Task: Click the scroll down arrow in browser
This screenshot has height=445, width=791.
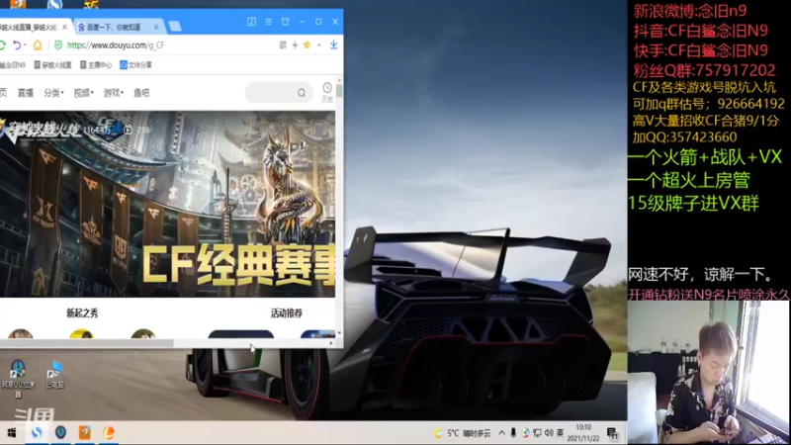Action: coord(339,333)
